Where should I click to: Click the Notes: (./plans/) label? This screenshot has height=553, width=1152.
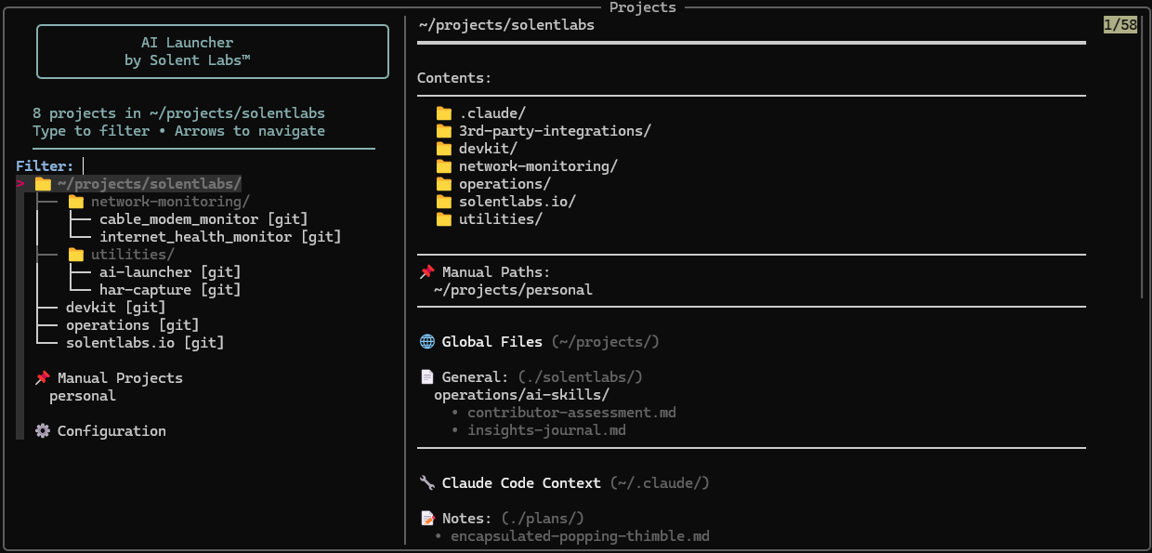click(x=513, y=519)
